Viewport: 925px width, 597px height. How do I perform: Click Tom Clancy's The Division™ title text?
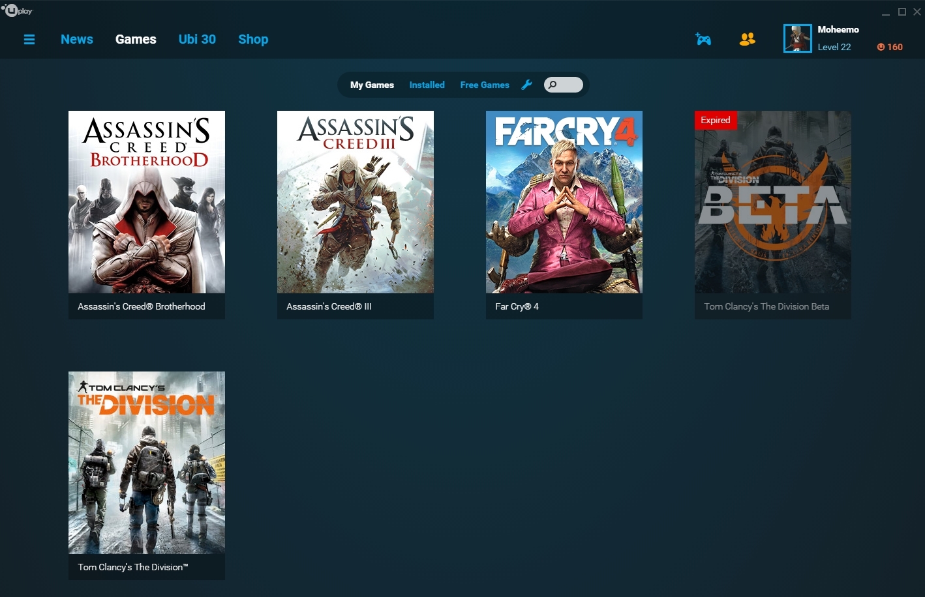133,567
